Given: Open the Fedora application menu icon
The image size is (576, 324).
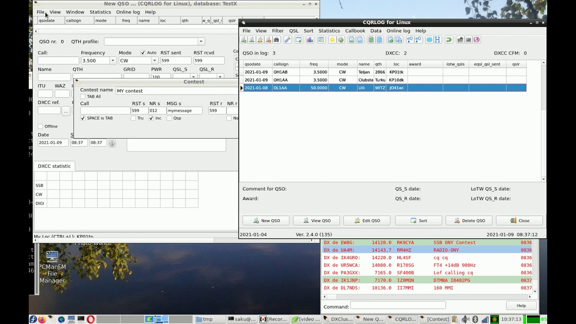Looking at the screenshot, I should (x=33, y=319).
